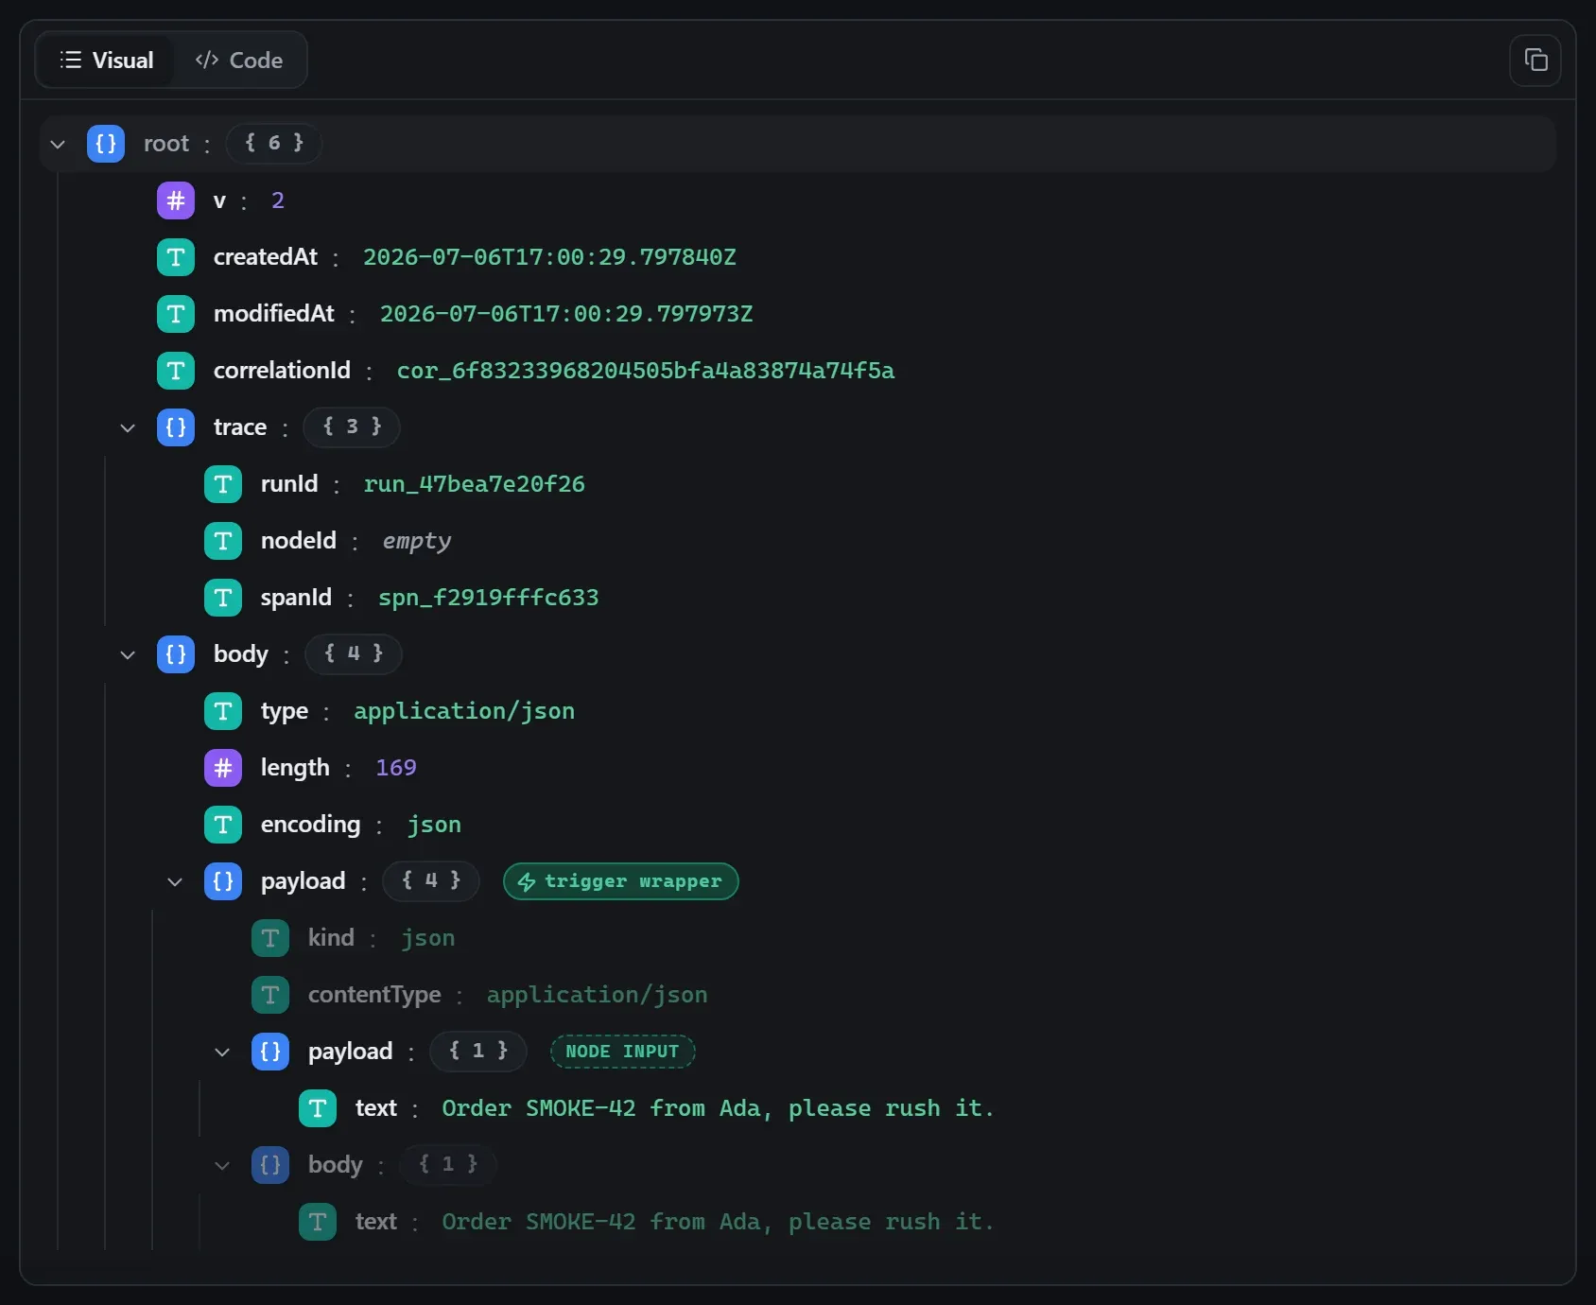Click the v value 2
The height and width of the screenshot is (1305, 1596).
(x=278, y=200)
